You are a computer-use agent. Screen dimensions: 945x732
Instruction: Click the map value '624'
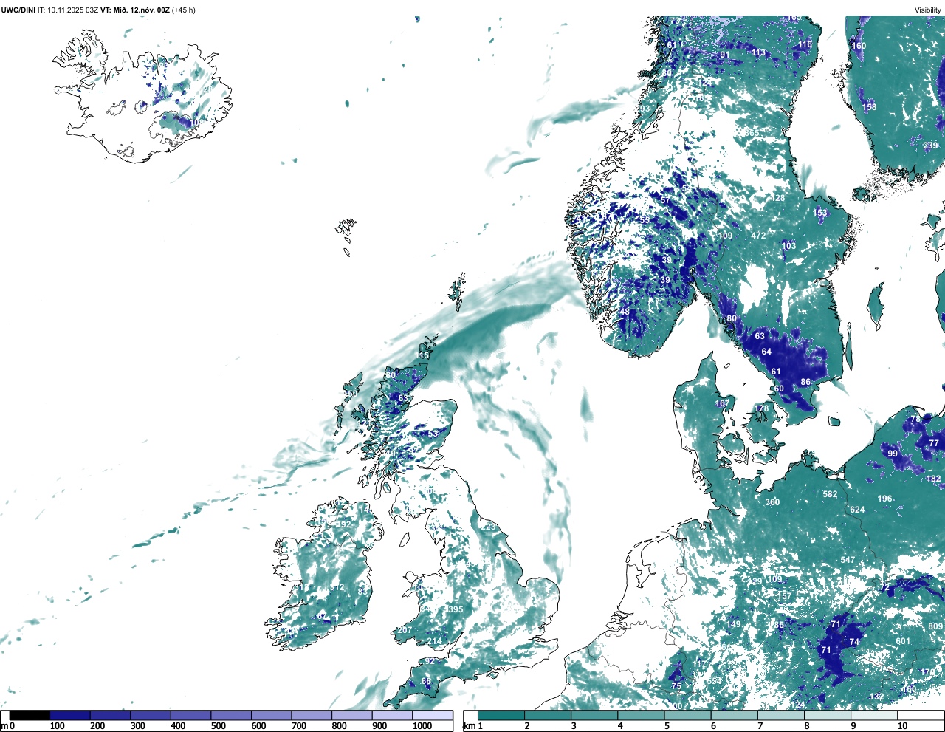(857, 510)
